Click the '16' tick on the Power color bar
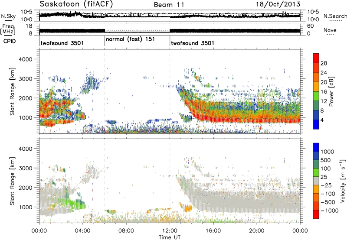 pyautogui.click(x=324, y=92)
